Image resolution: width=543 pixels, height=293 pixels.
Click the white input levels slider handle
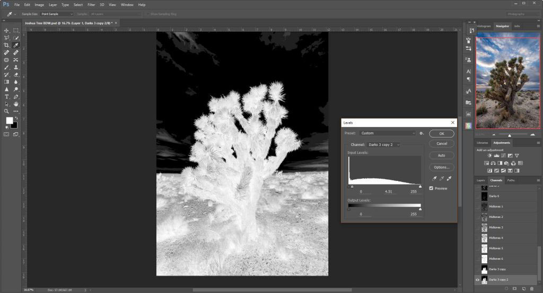pos(420,186)
